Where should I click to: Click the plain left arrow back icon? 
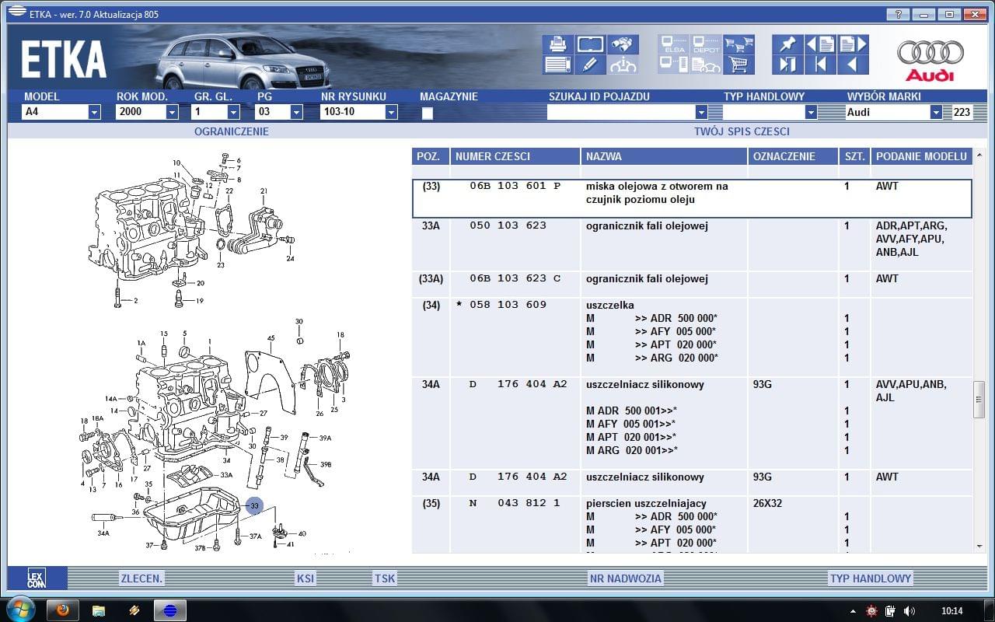click(x=853, y=65)
